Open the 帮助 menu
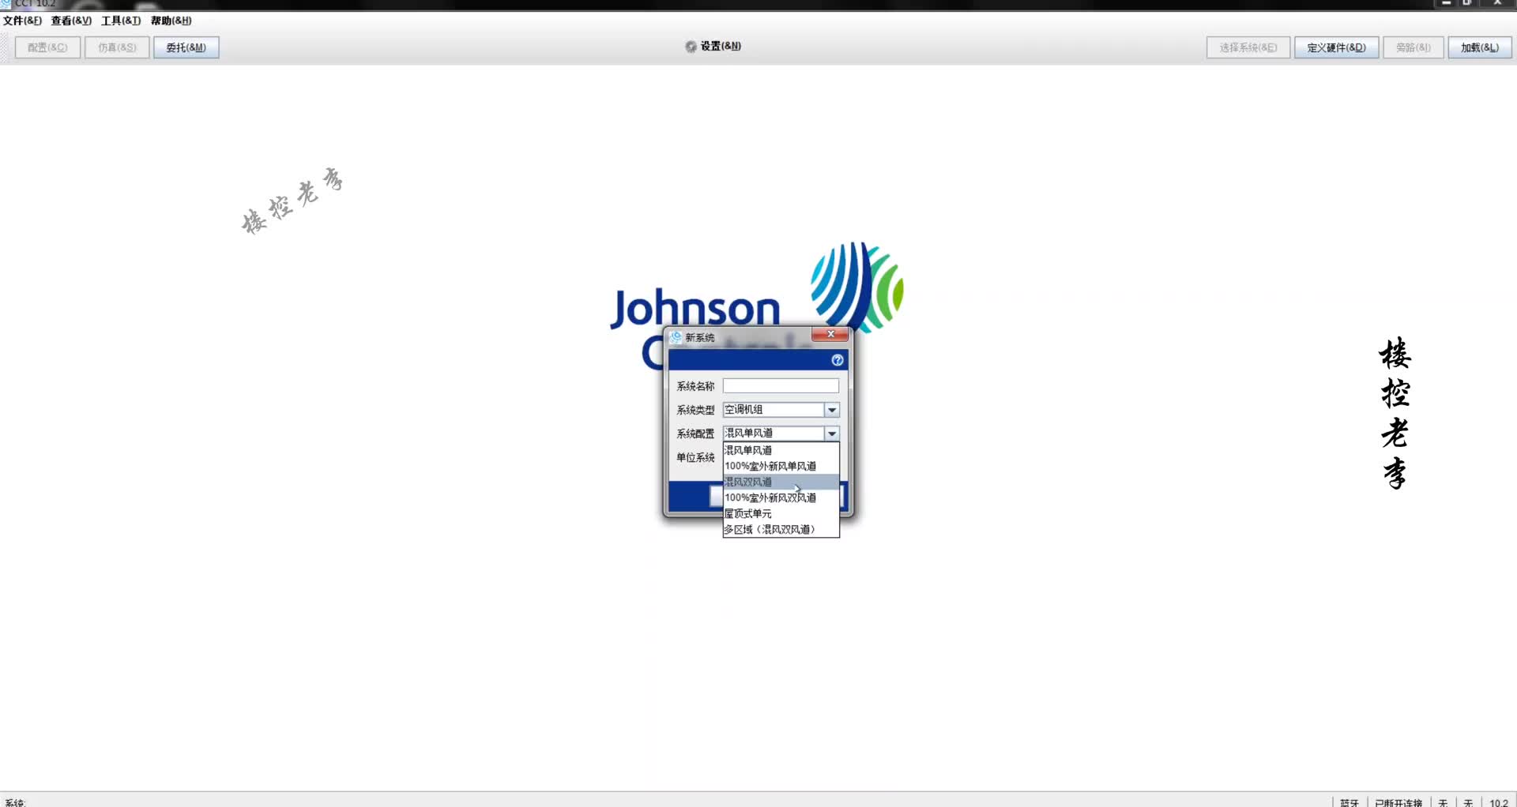The width and height of the screenshot is (1517, 807). 171,21
